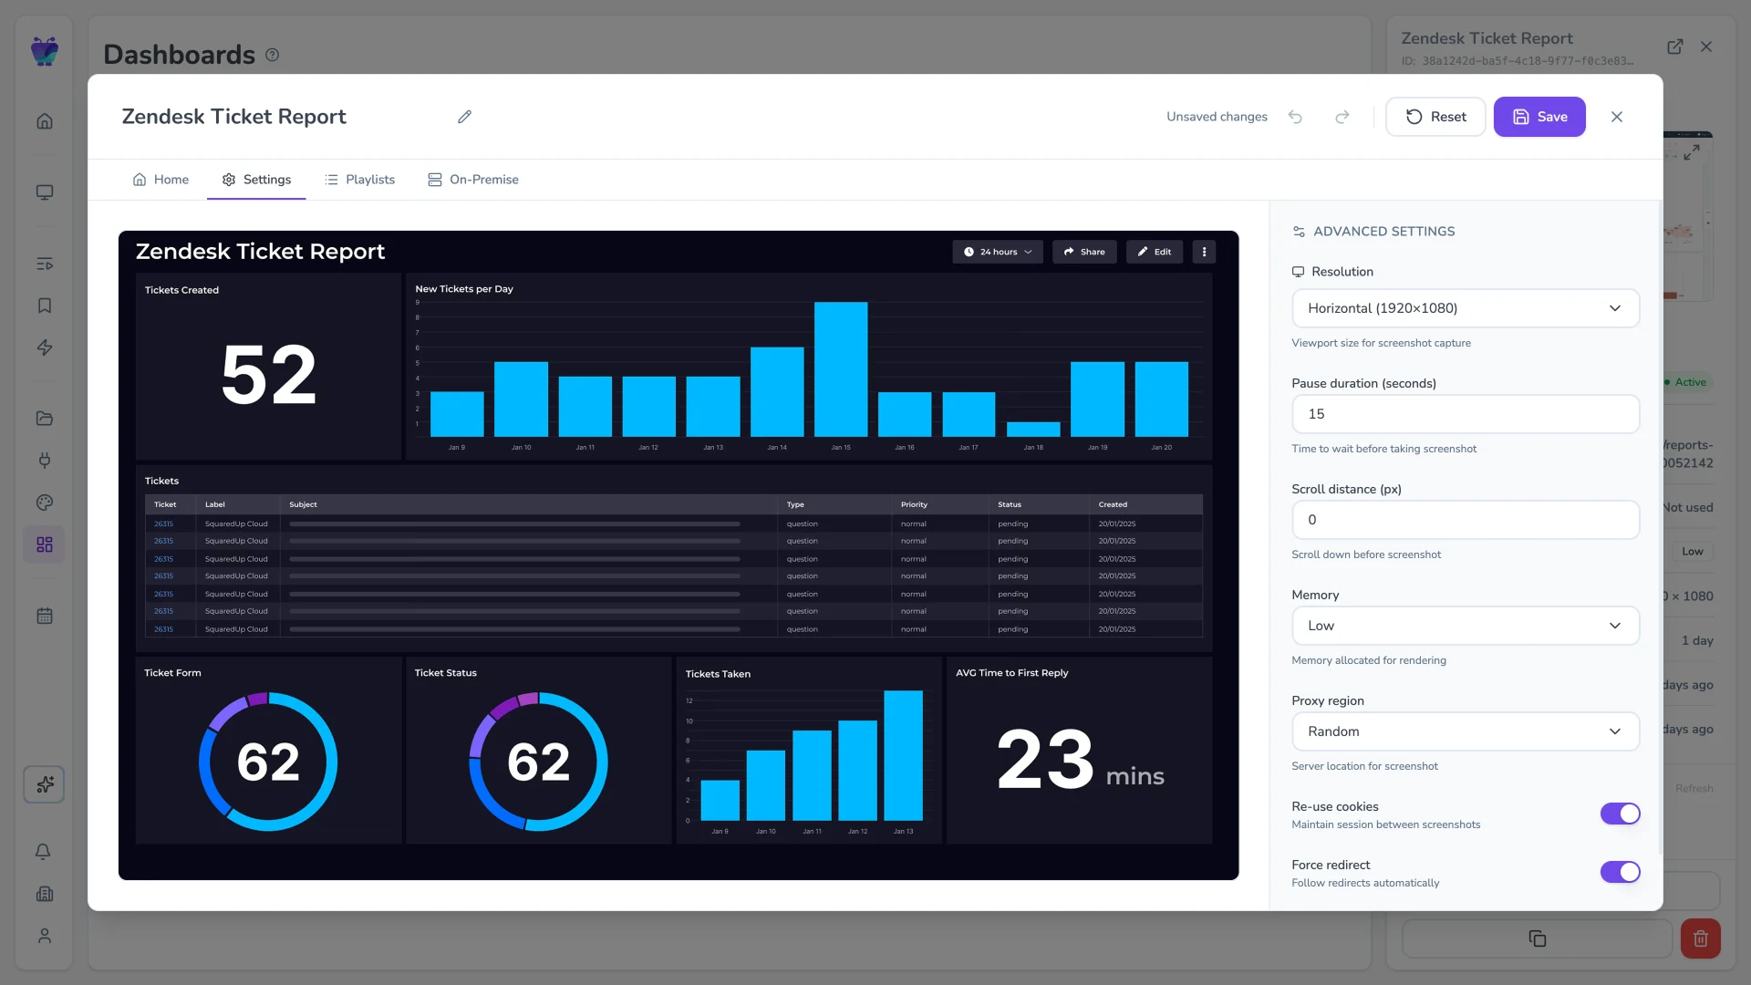Click the report ID text in side panel
1751x985 pixels.
(x=1517, y=61)
